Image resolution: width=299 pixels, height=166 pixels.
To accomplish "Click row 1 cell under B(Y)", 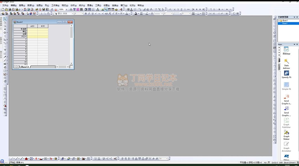I will [43, 39].
